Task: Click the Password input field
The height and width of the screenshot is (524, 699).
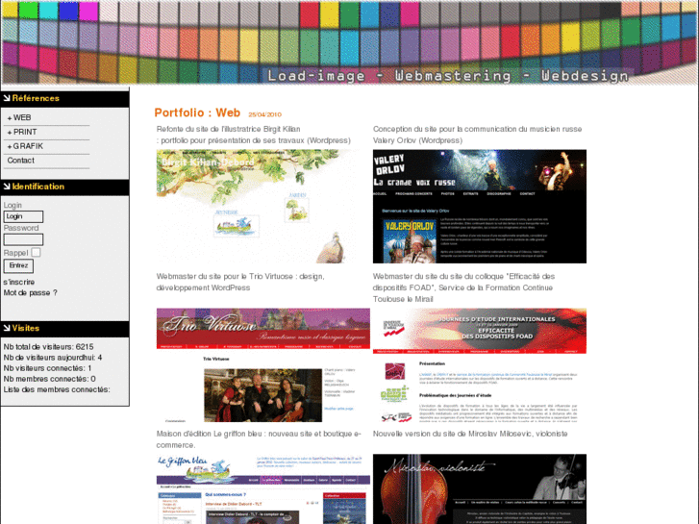Action: point(24,239)
